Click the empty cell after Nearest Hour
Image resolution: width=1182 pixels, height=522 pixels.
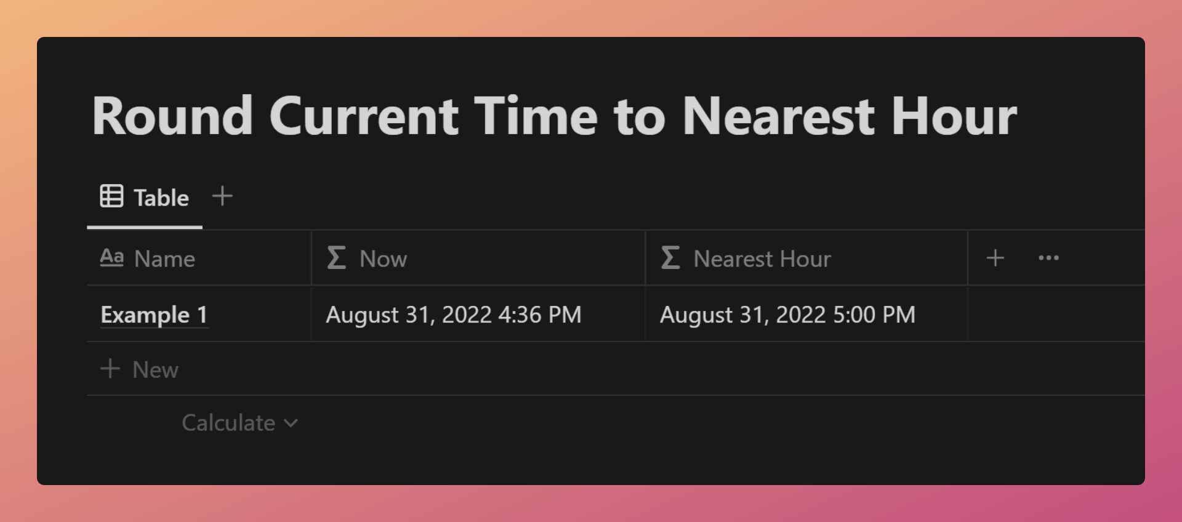point(1056,314)
